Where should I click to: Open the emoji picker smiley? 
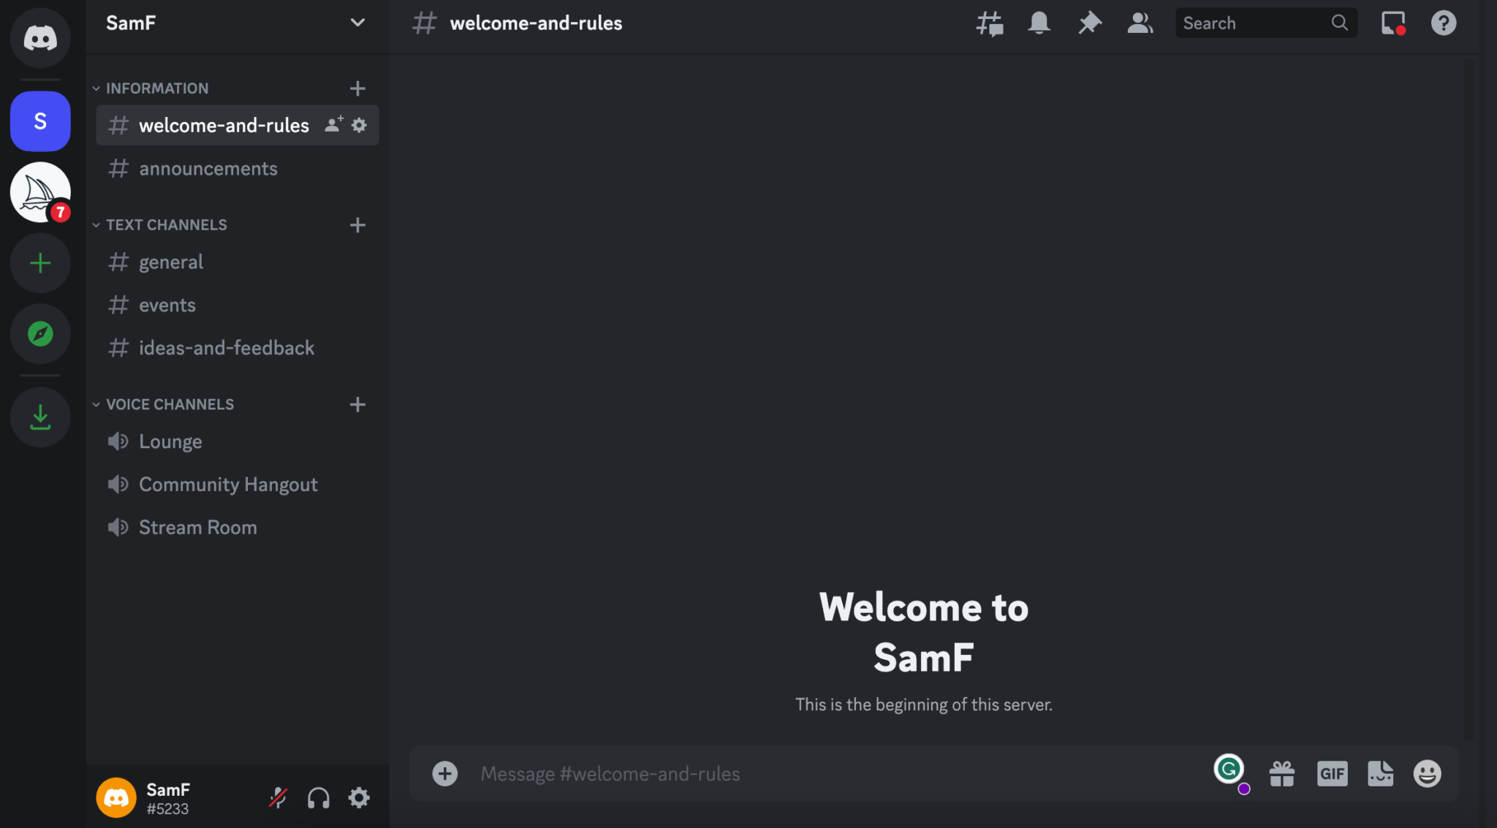(1427, 773)
